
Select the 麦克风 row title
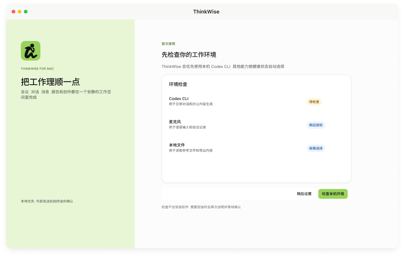(175, 122)
